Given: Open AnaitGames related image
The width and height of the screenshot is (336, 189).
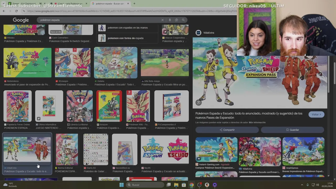Looking at the screenshot, I should 303,151.
